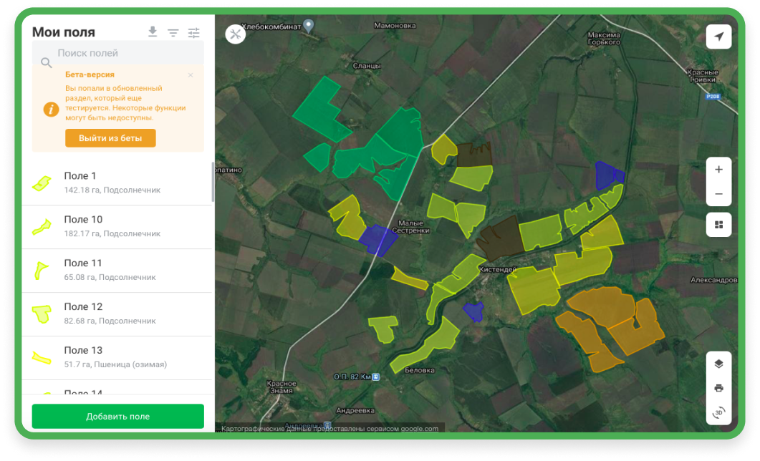Open the filter settings sliders icon
Image resolution: width=760 pixels, height=461 pixels.
194,32
